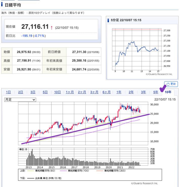Image resolution: width=180 pixels, height=187 pixels.
Task: Show the 2年 chart
Action: point(131,92)
